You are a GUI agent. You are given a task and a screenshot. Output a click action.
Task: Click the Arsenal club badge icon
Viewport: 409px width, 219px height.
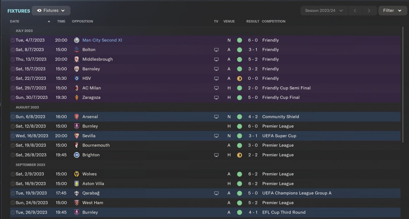coord(77,117)
